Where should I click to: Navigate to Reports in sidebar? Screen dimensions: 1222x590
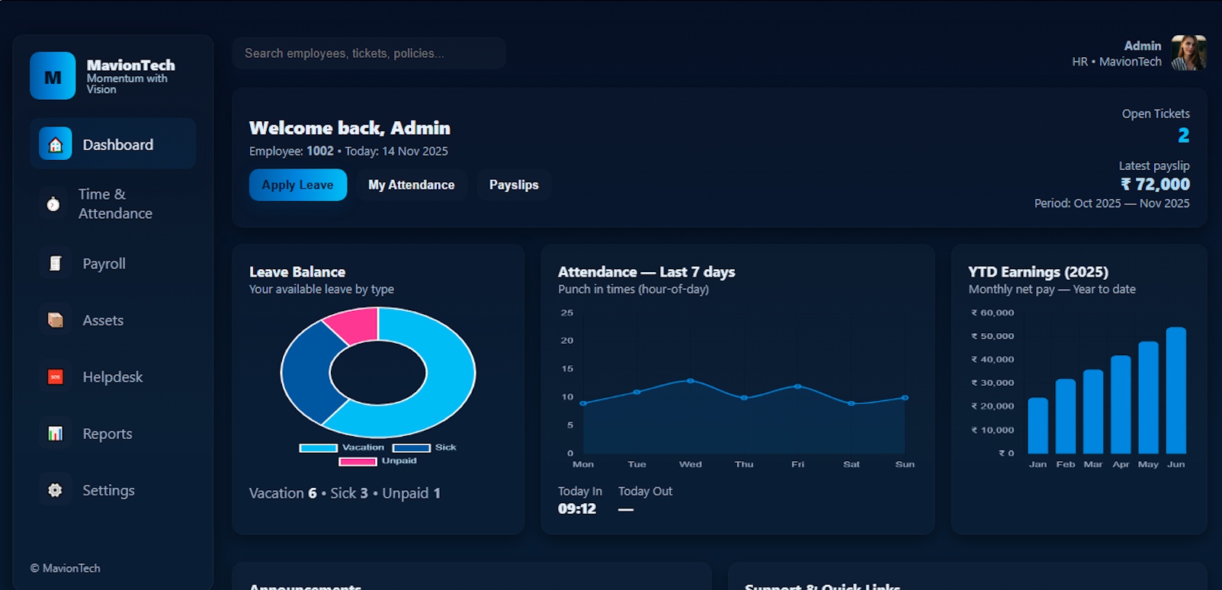(107, 434)
